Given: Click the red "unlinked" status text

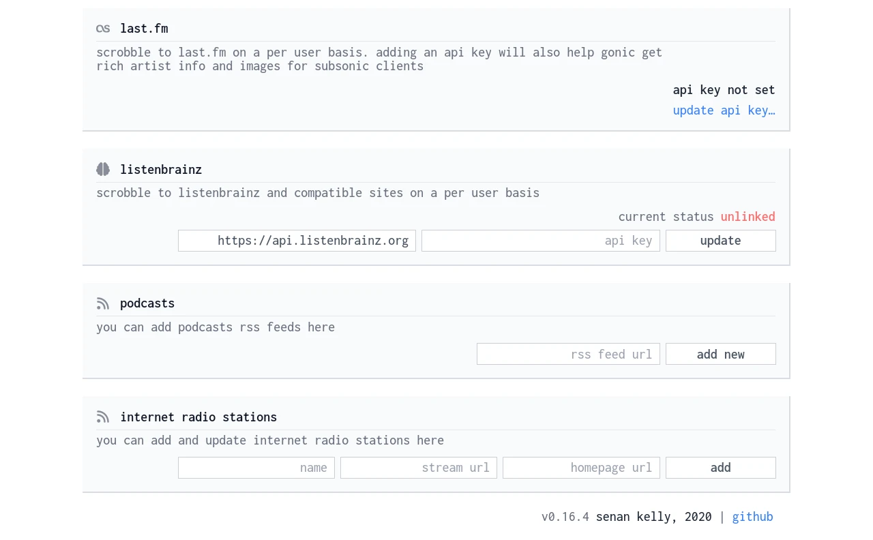Looking at the screenshot, I should (x=748, y=217).
